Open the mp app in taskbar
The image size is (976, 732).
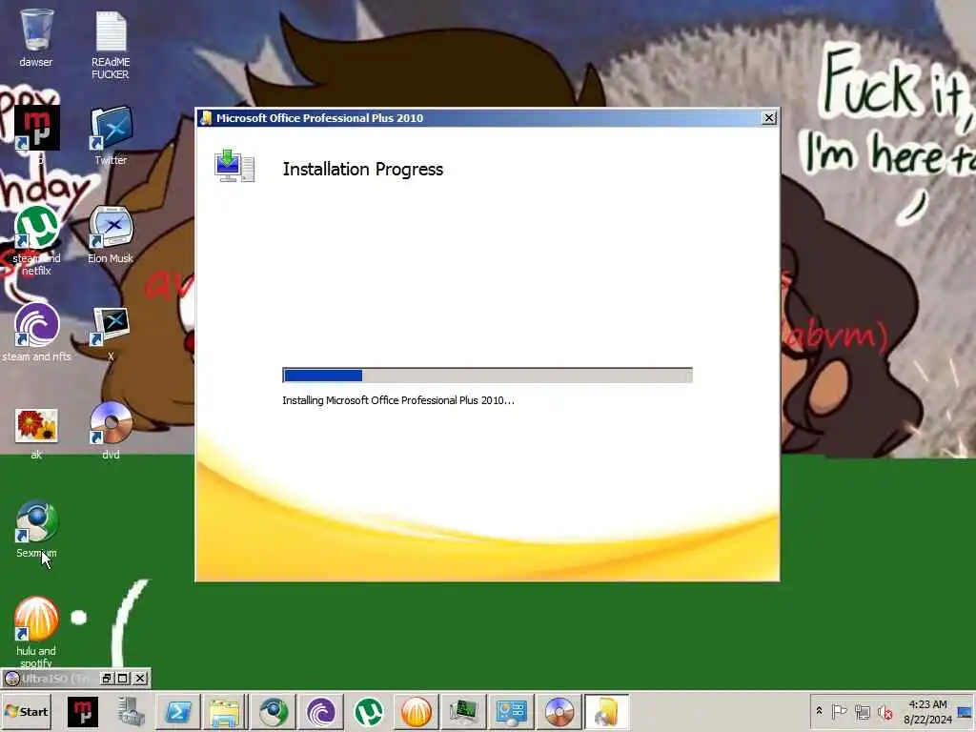pos(83,711)
